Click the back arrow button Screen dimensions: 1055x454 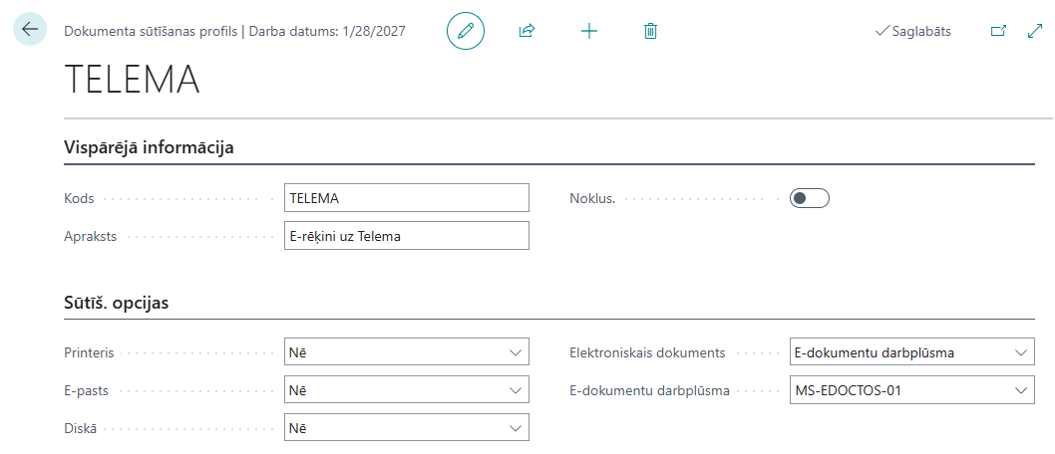(29, 30)
